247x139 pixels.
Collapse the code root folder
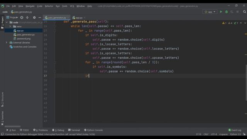coord(7,22)
